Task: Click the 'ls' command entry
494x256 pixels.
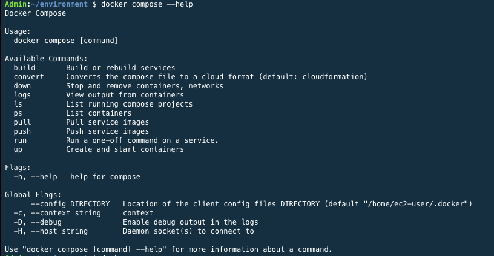Action: [x=18, y=104]
